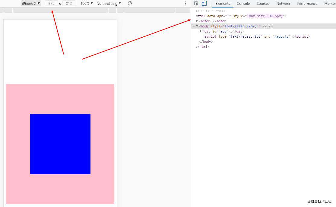Switch to the Performance tab
The width and height of the screenshot is (336, 207).
307,3
